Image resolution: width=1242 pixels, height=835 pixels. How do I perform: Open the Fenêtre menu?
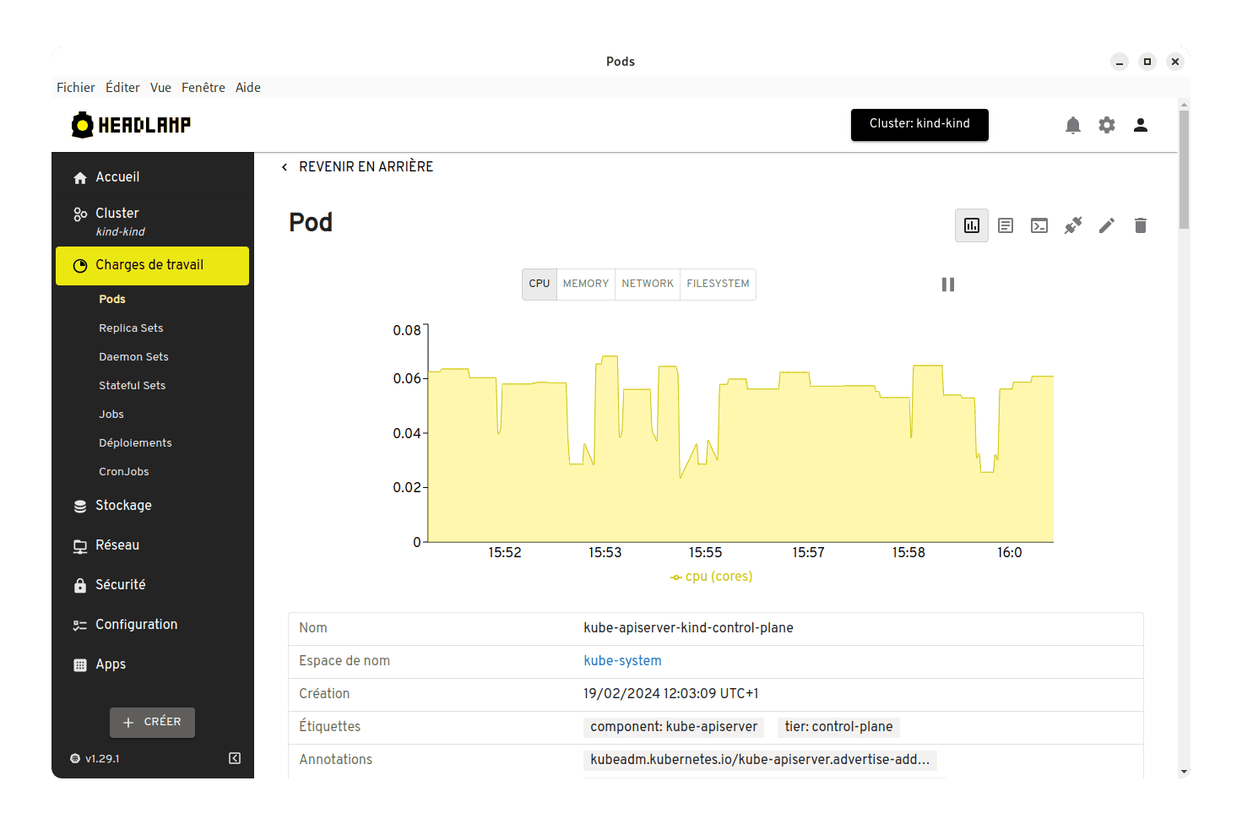coord(203,88)
